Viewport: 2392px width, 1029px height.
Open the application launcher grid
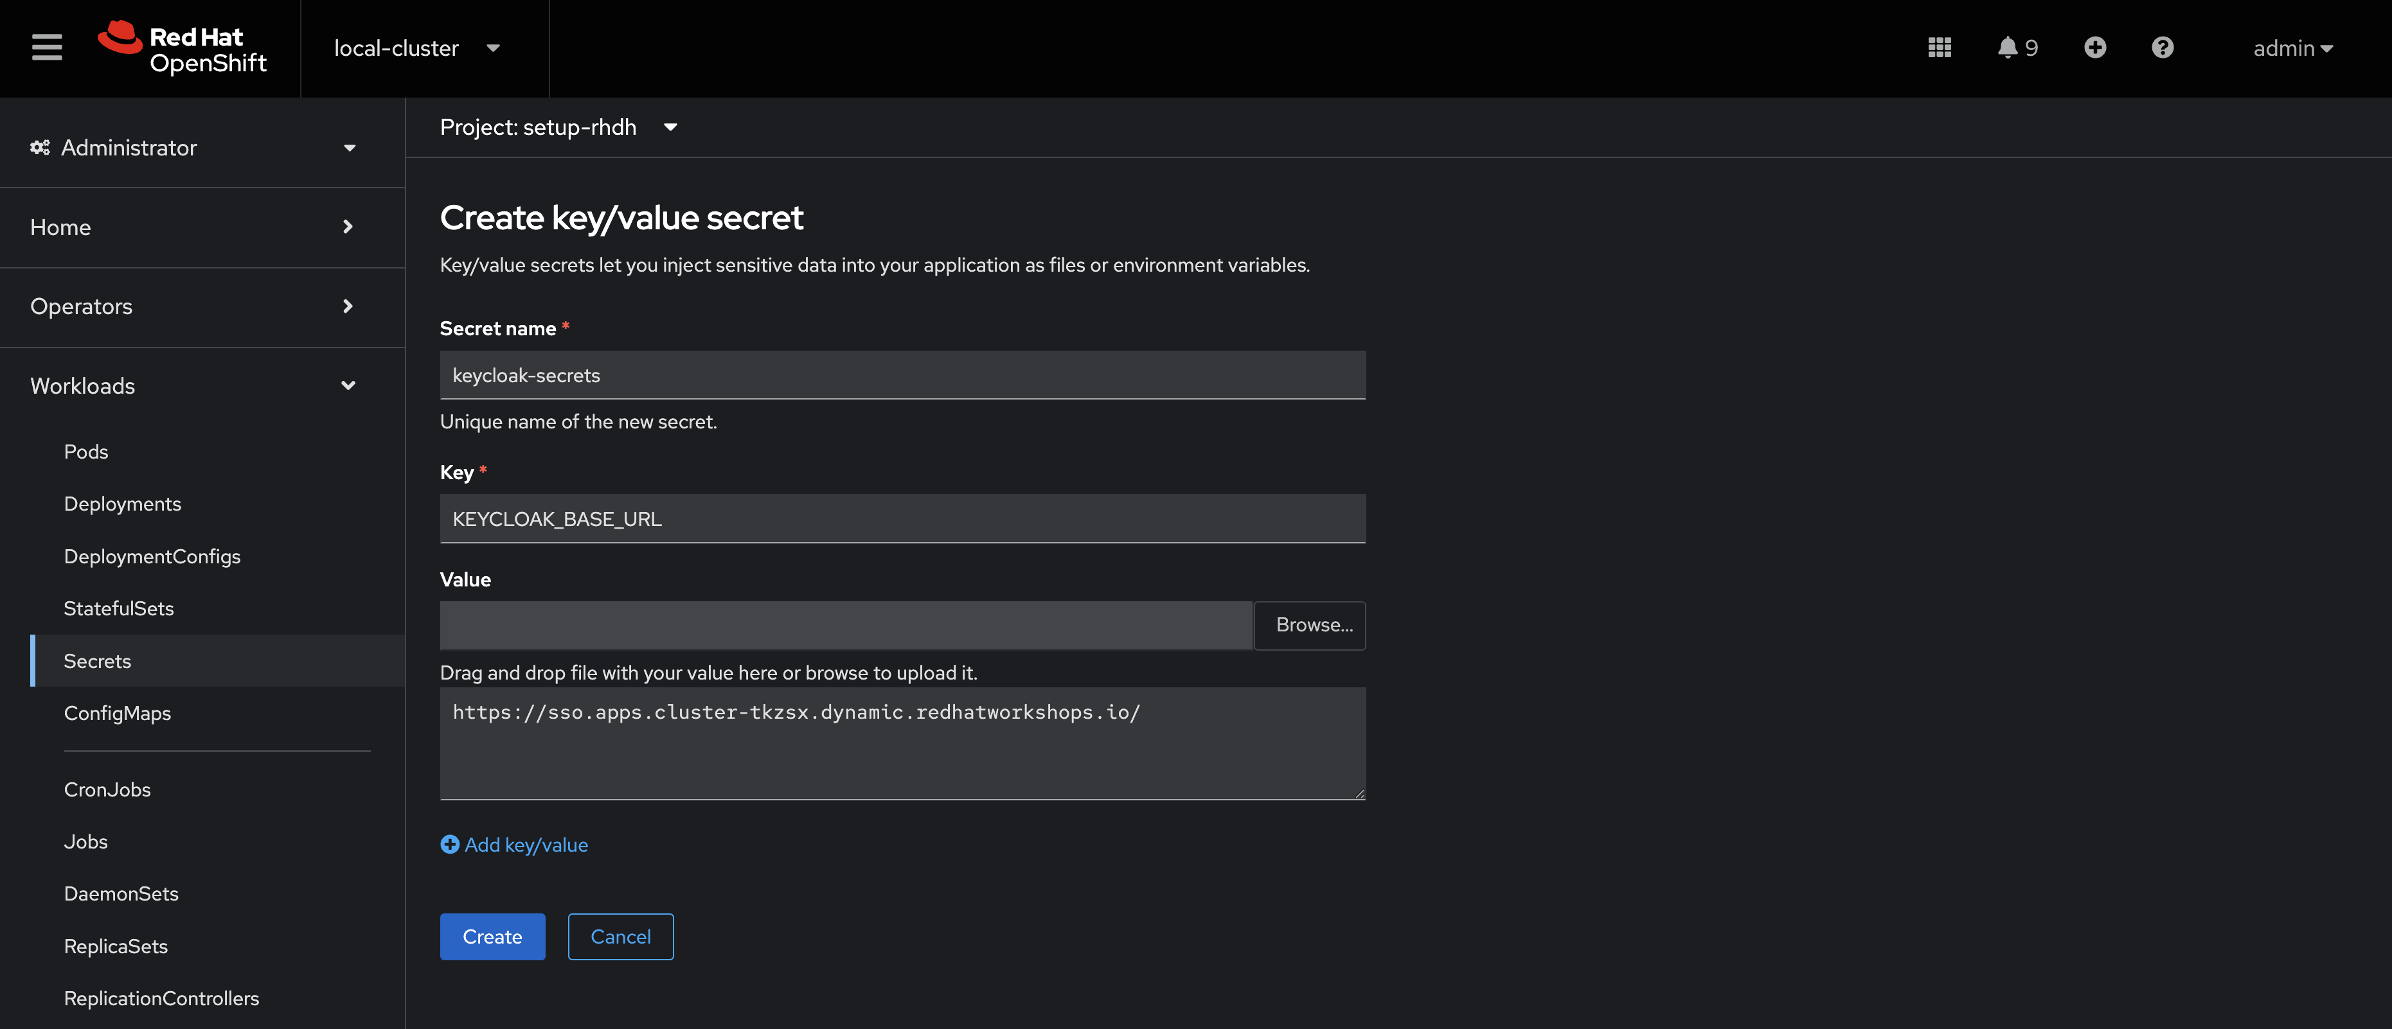[1940, 48]
